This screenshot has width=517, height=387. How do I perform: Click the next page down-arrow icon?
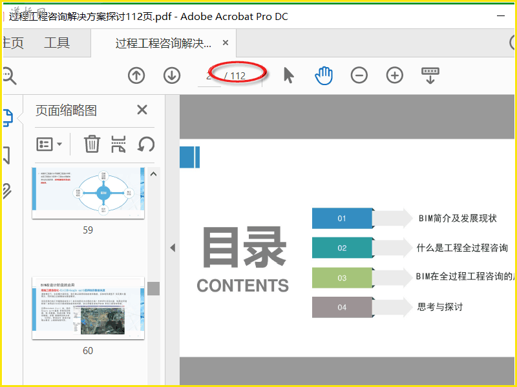pyautogui.click(x=172, y=75)
